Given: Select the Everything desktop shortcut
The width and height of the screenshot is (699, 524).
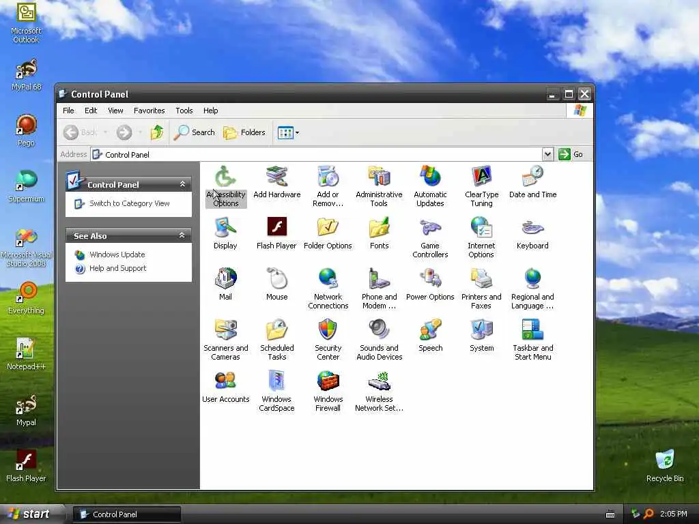Looking at the screenshot, I should (x=26, y=299).
